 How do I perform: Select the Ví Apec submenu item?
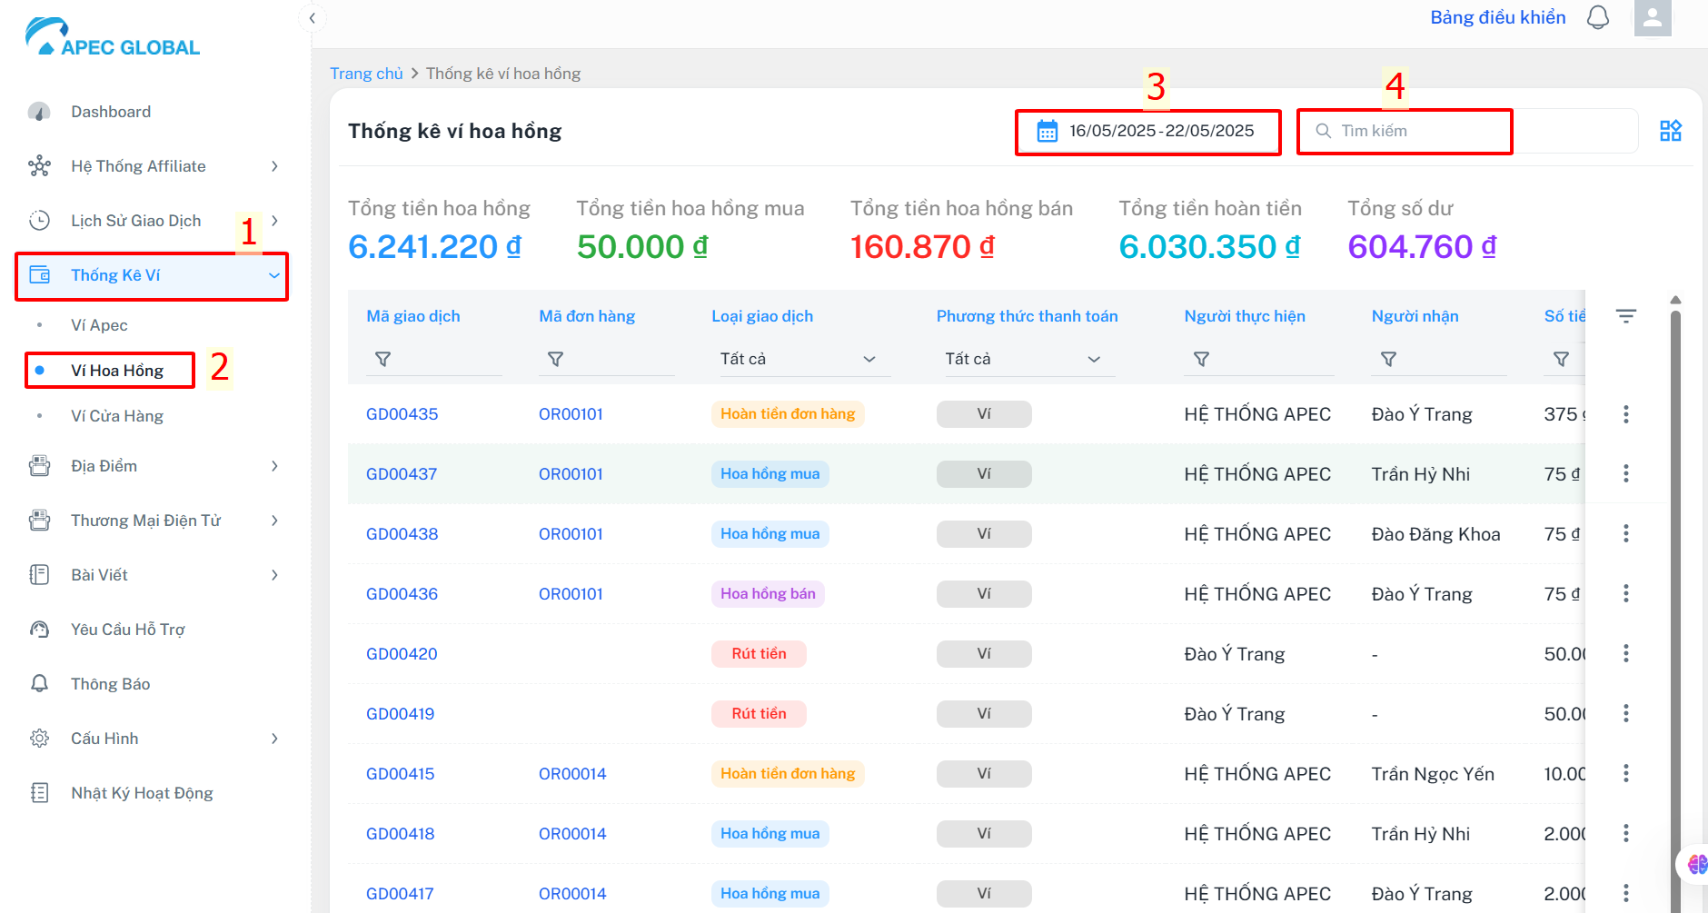pyautogui.click(x=99, y=325)
